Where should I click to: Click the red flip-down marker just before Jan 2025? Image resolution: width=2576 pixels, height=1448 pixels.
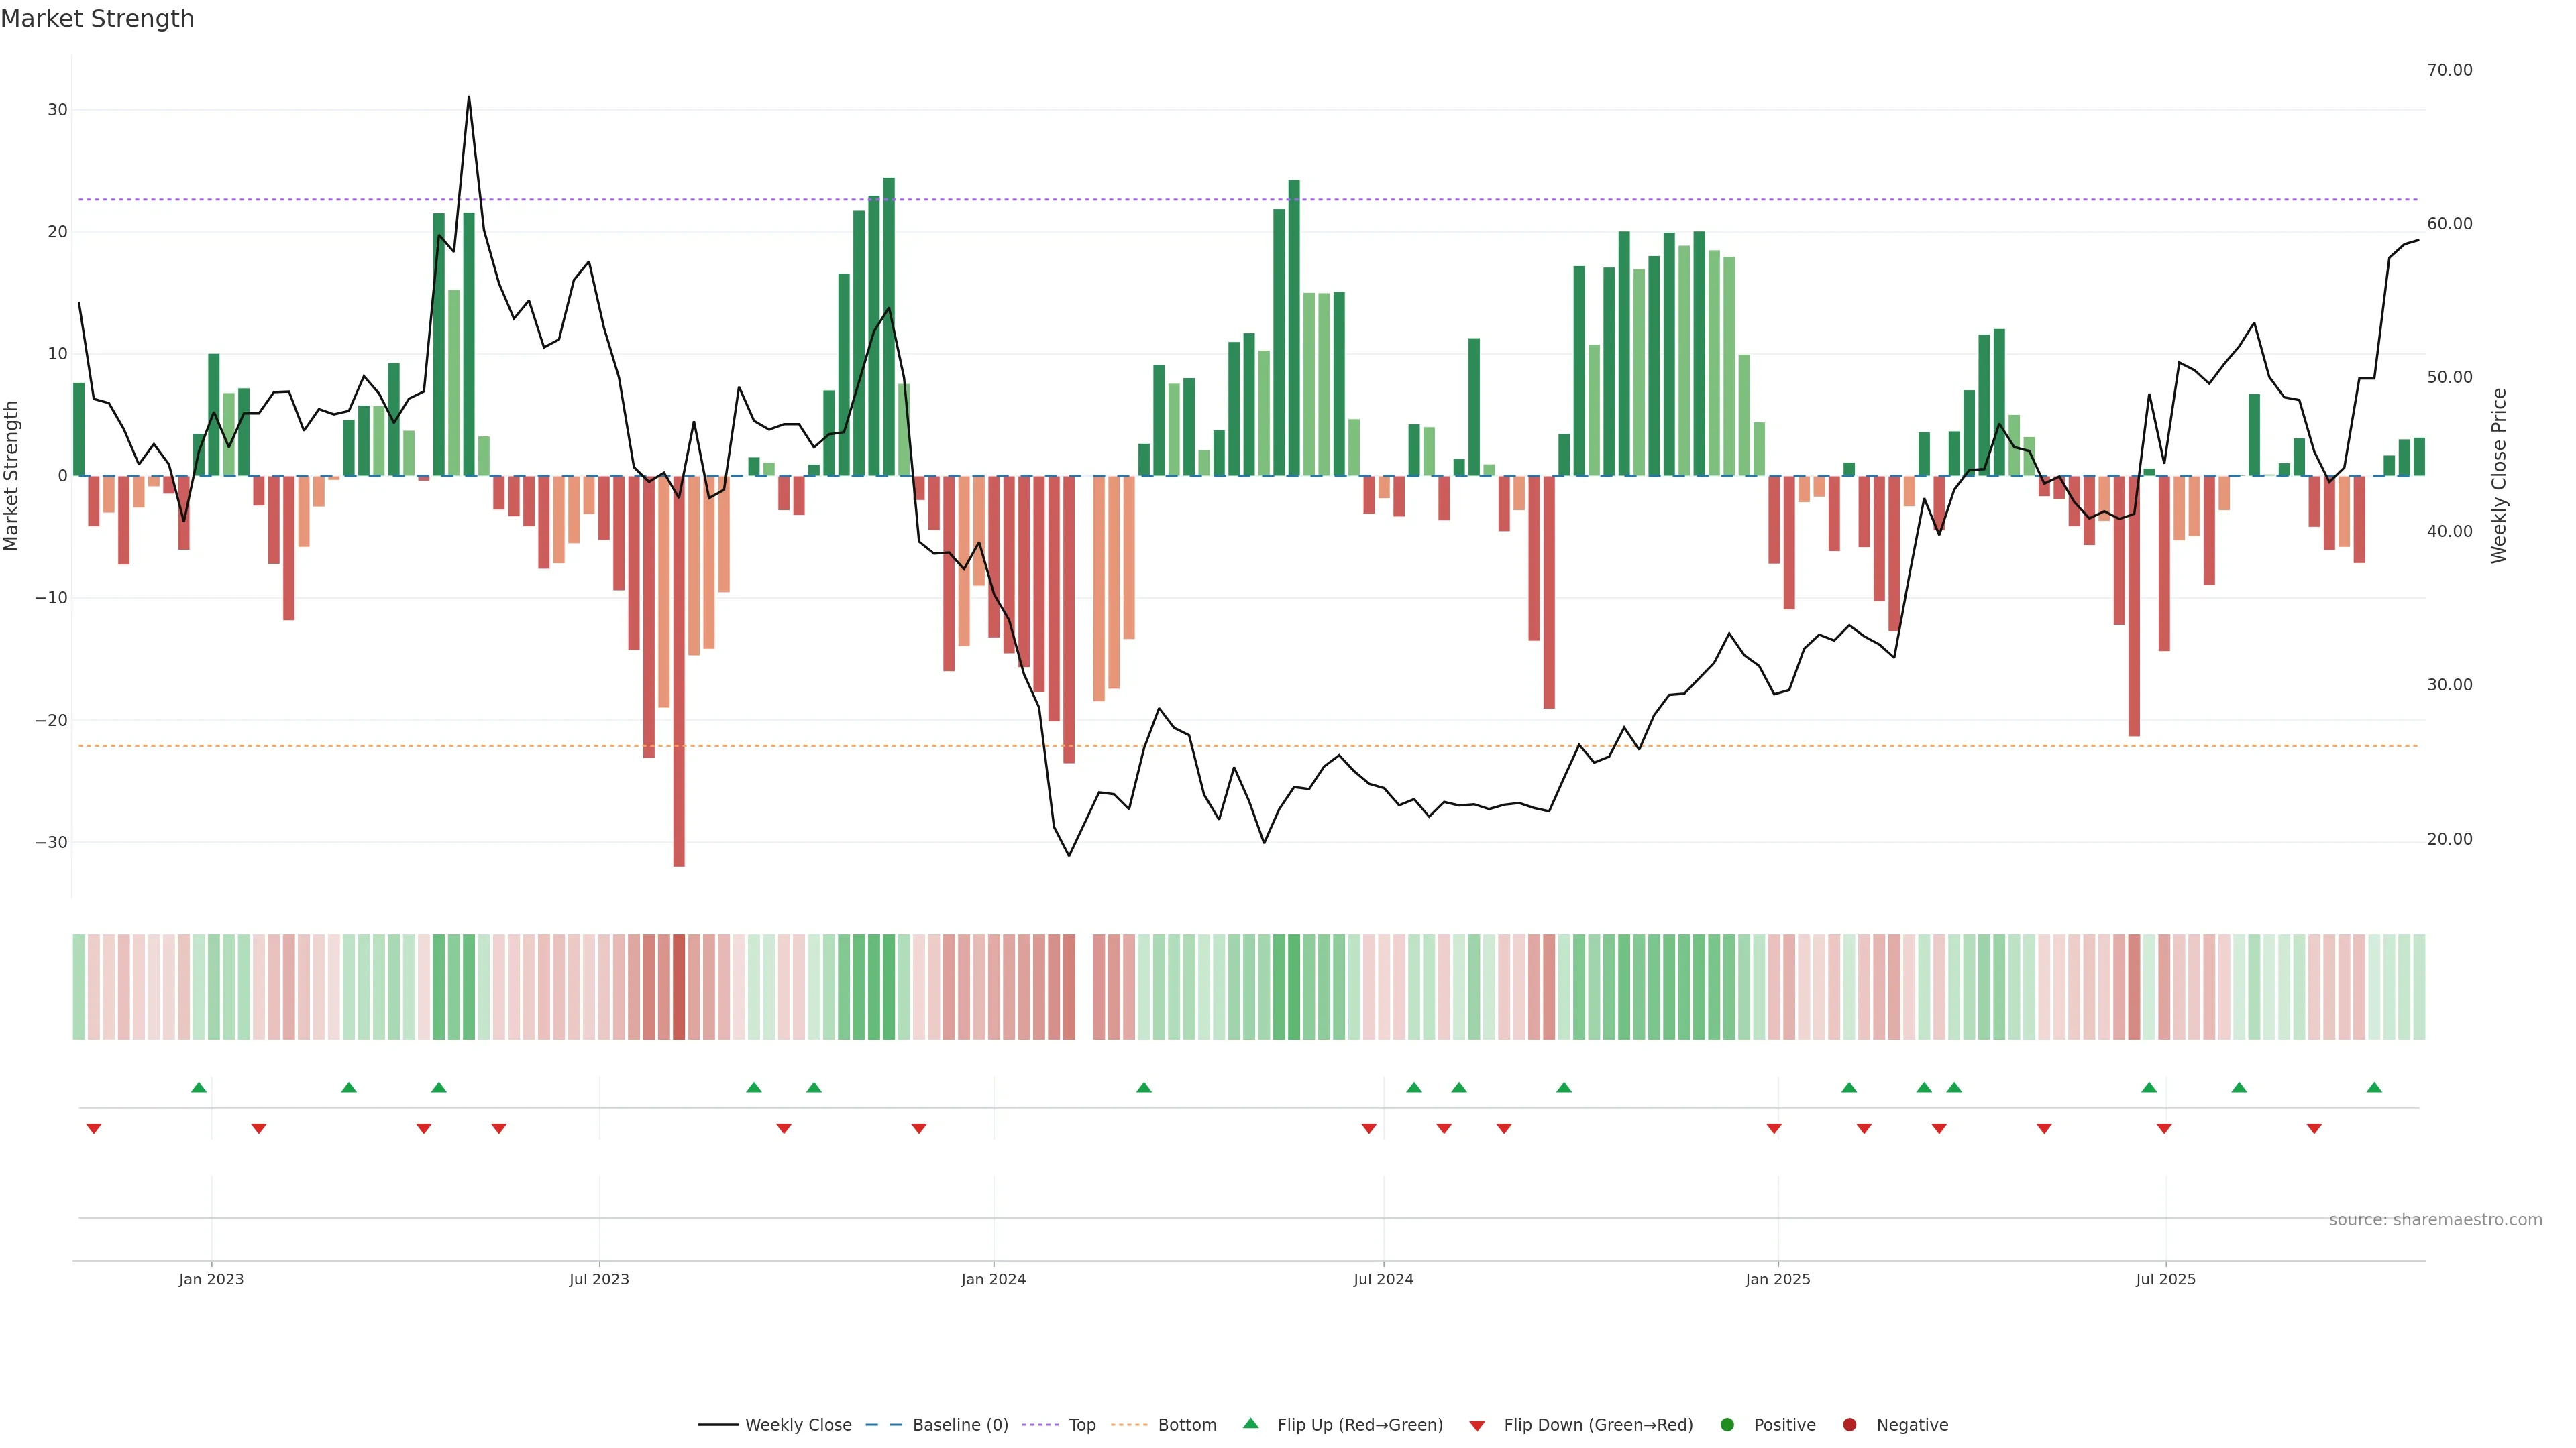[x=1774, y=1128]
